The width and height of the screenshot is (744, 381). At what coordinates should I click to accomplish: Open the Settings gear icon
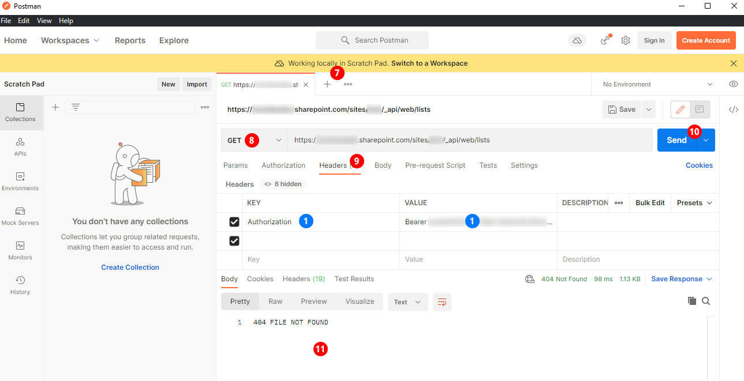click(x=626, y=40)
